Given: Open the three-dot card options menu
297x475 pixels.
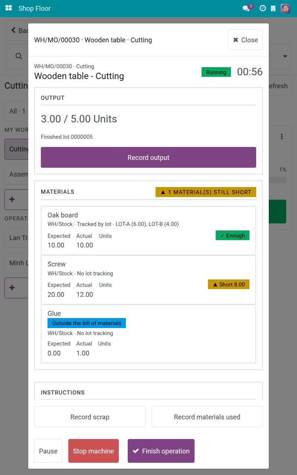Looking at the screenshot, I should pos(282,137).
